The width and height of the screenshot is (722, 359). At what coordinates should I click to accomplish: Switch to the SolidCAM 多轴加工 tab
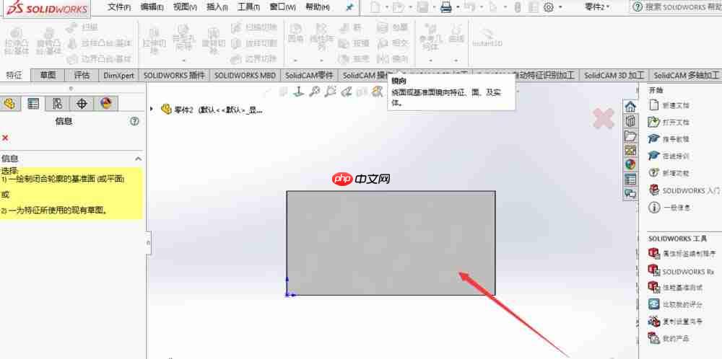tap(686, 76)
